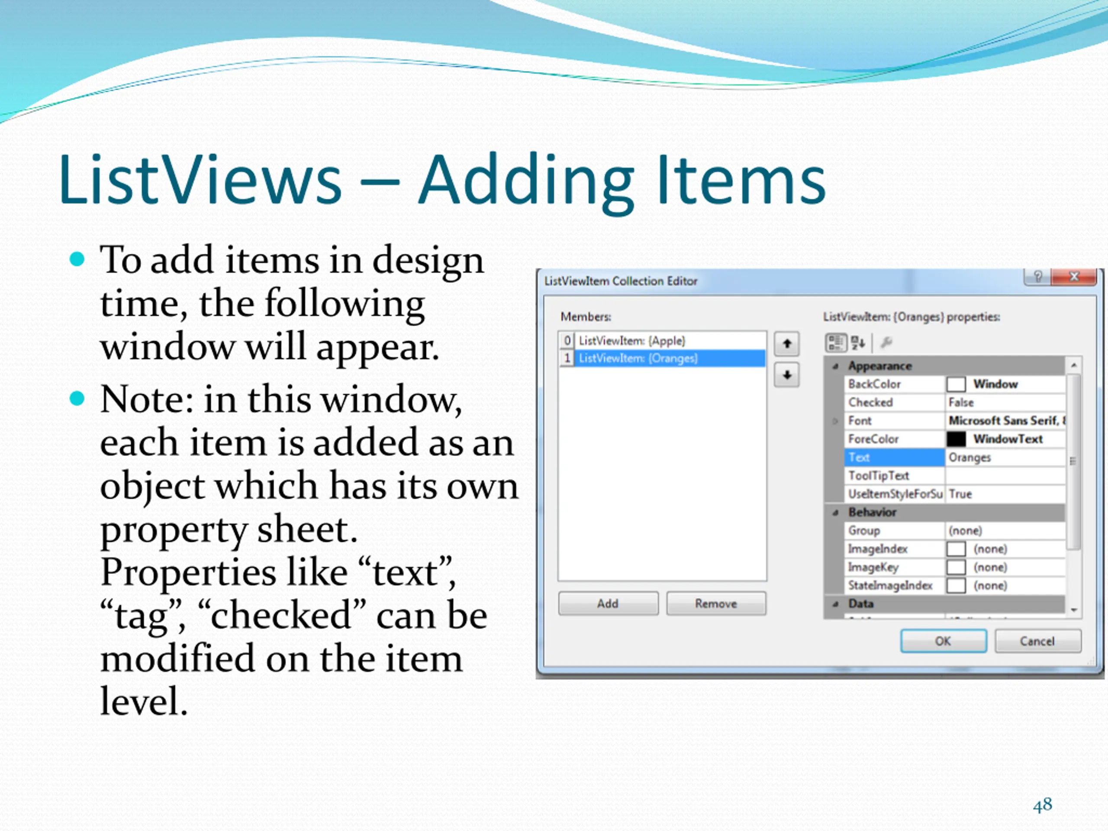Select the StateImageIndex property row
1108x831 pixels.
pyautogui.click(x=955, y=586)
